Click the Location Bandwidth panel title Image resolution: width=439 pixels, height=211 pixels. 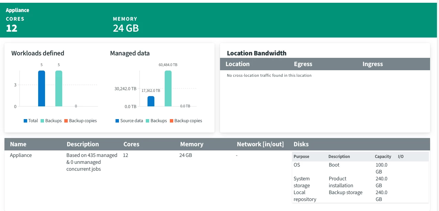(257, 53)
